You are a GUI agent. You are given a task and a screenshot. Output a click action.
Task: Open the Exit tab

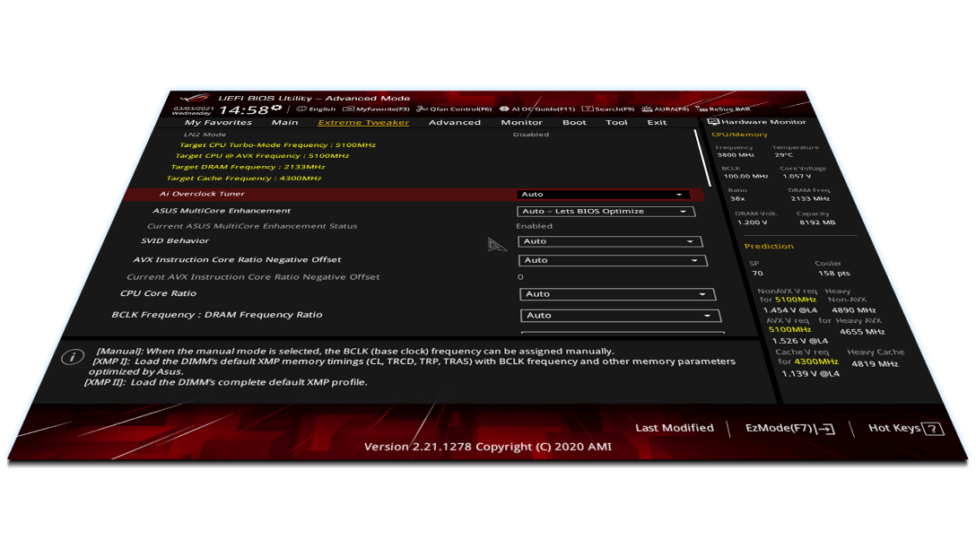pos(657,123)
